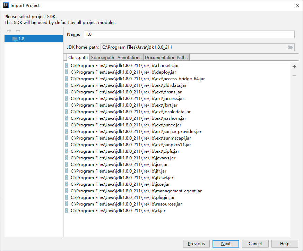This screenshot has width=303, height=251.
Task: Switch to the Sourcepath tab
Action: pyautogui.click(x=102, y=57)
